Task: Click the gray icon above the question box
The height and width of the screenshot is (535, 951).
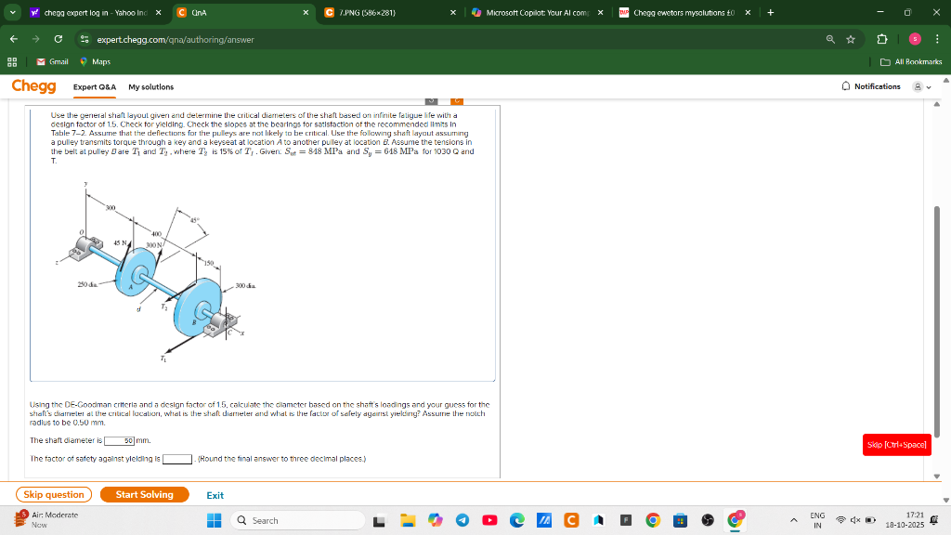Action: (x=431, y=100)
